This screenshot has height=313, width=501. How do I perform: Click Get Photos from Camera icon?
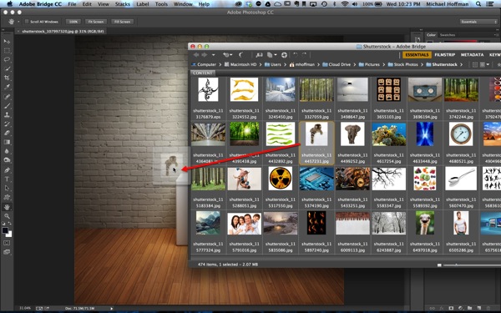[x=259, y=55]
